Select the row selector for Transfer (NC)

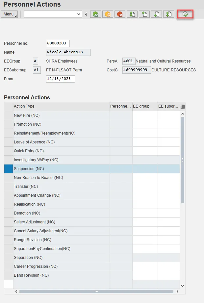coord(9,187)
